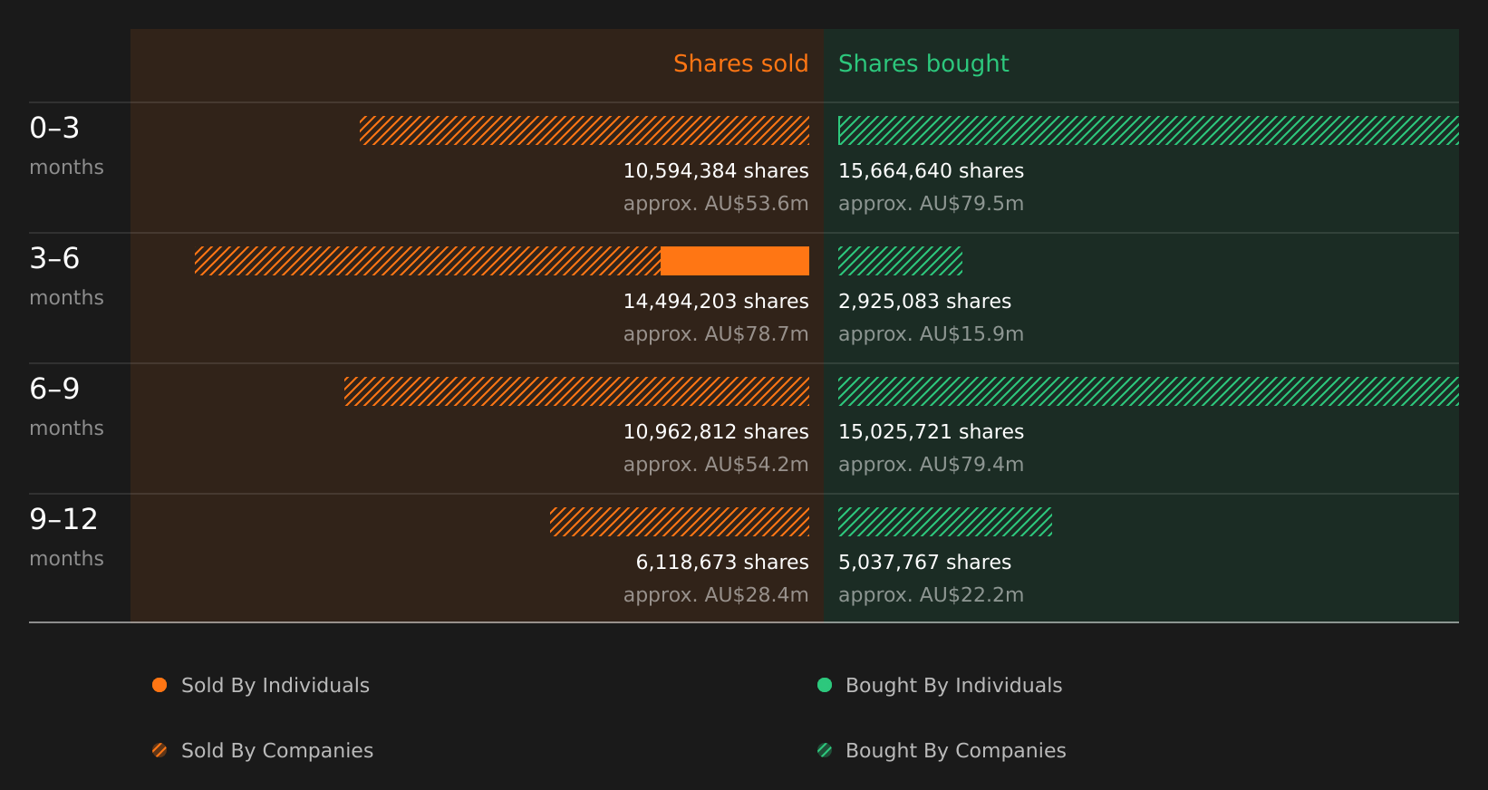Select the Sold By Companies legend label
This screenshot has height=790, width=1488.
(x=277, y=751)
